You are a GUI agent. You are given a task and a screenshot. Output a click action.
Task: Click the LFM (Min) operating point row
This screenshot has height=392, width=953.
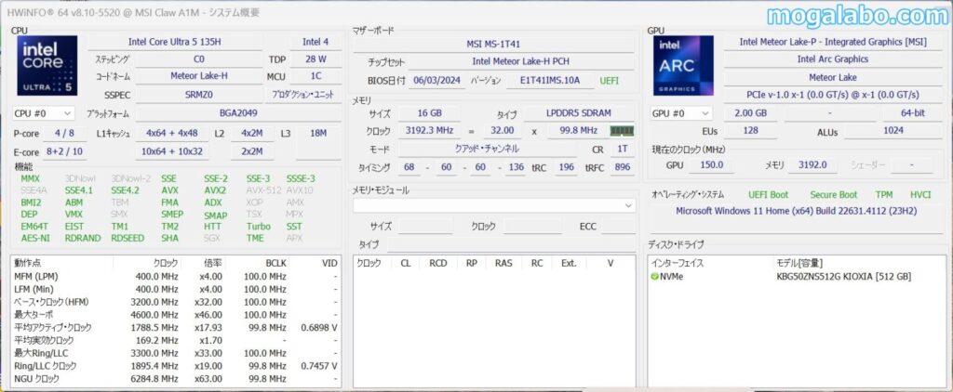pos(175,289)
